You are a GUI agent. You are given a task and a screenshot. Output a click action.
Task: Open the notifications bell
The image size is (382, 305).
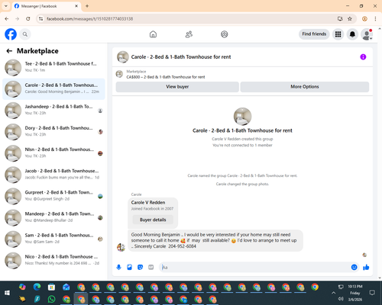(352, 34)
